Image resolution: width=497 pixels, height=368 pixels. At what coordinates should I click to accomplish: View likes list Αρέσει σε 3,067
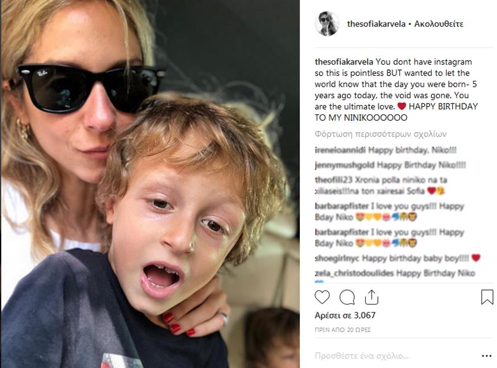coord(345,315)
